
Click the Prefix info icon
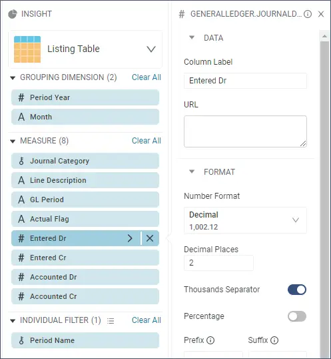(x=210, y=340)
